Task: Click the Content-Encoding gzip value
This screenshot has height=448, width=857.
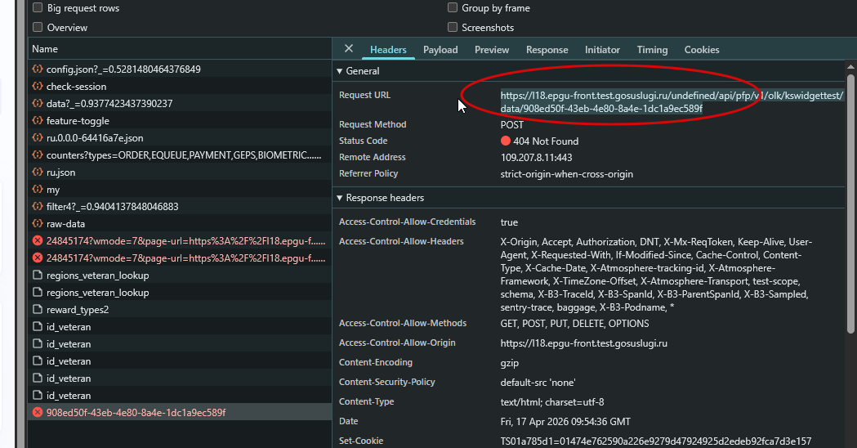Action: 510,363
